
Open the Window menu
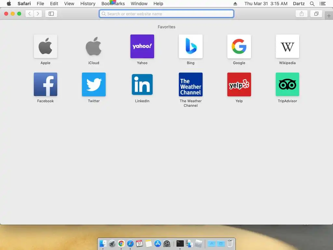(x=139, y=4)
